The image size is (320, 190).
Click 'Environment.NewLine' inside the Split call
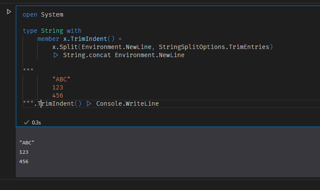point(117,47)
